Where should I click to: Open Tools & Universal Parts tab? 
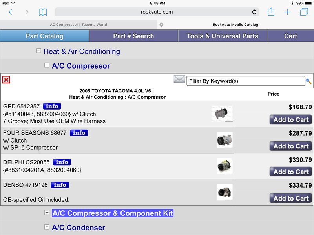(223, 36)
